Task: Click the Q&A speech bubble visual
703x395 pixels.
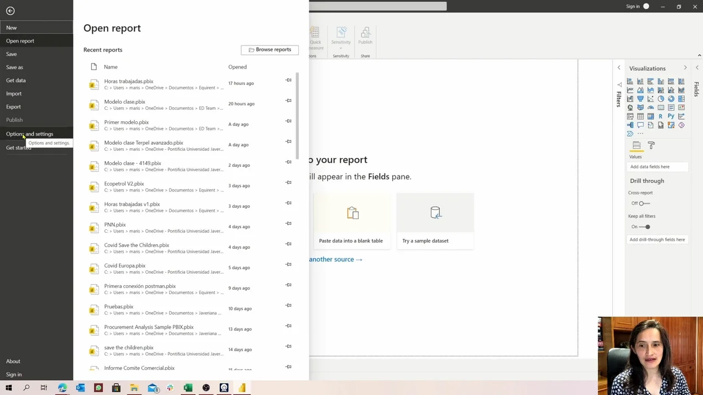Action: 640,125
